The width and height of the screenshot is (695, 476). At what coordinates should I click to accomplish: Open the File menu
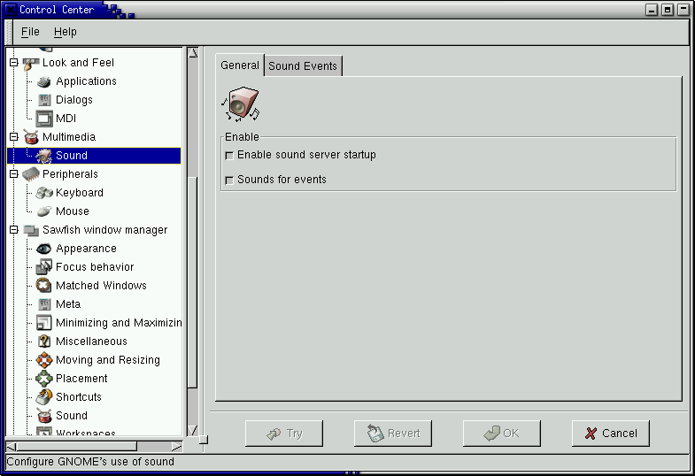30,32
